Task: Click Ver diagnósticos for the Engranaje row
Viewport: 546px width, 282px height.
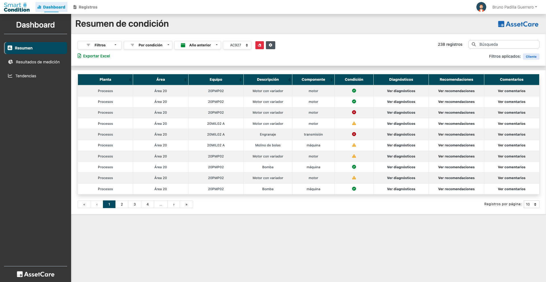Action: click(401, 134)
